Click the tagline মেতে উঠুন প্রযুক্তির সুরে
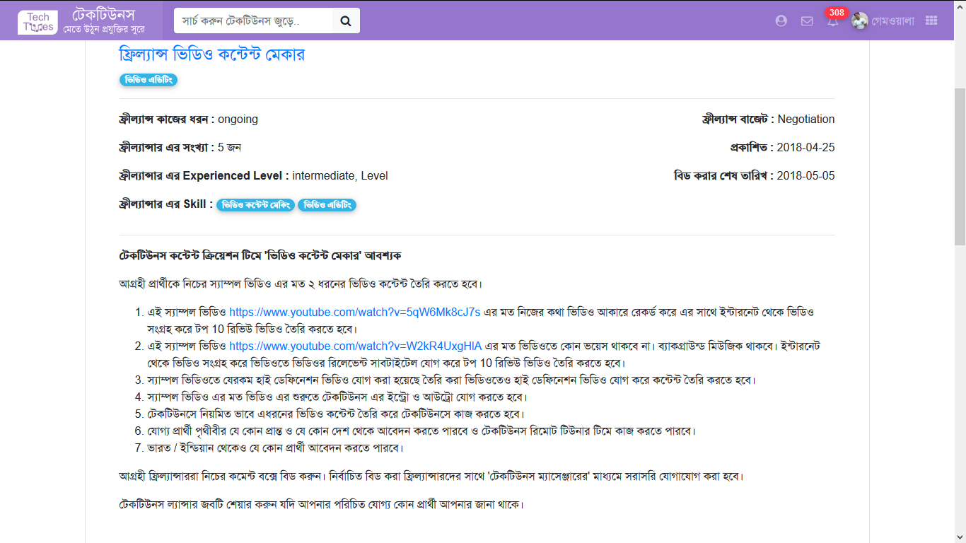The width and height of the screenshot is (966, 543). click(104, 29)
